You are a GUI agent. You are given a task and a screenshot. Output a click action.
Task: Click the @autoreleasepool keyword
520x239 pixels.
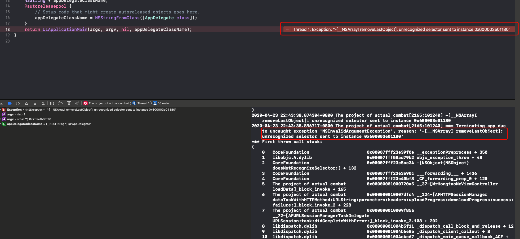click(45, 6)
